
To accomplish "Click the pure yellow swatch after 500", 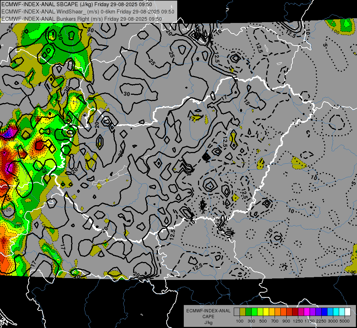I will 266,312.
